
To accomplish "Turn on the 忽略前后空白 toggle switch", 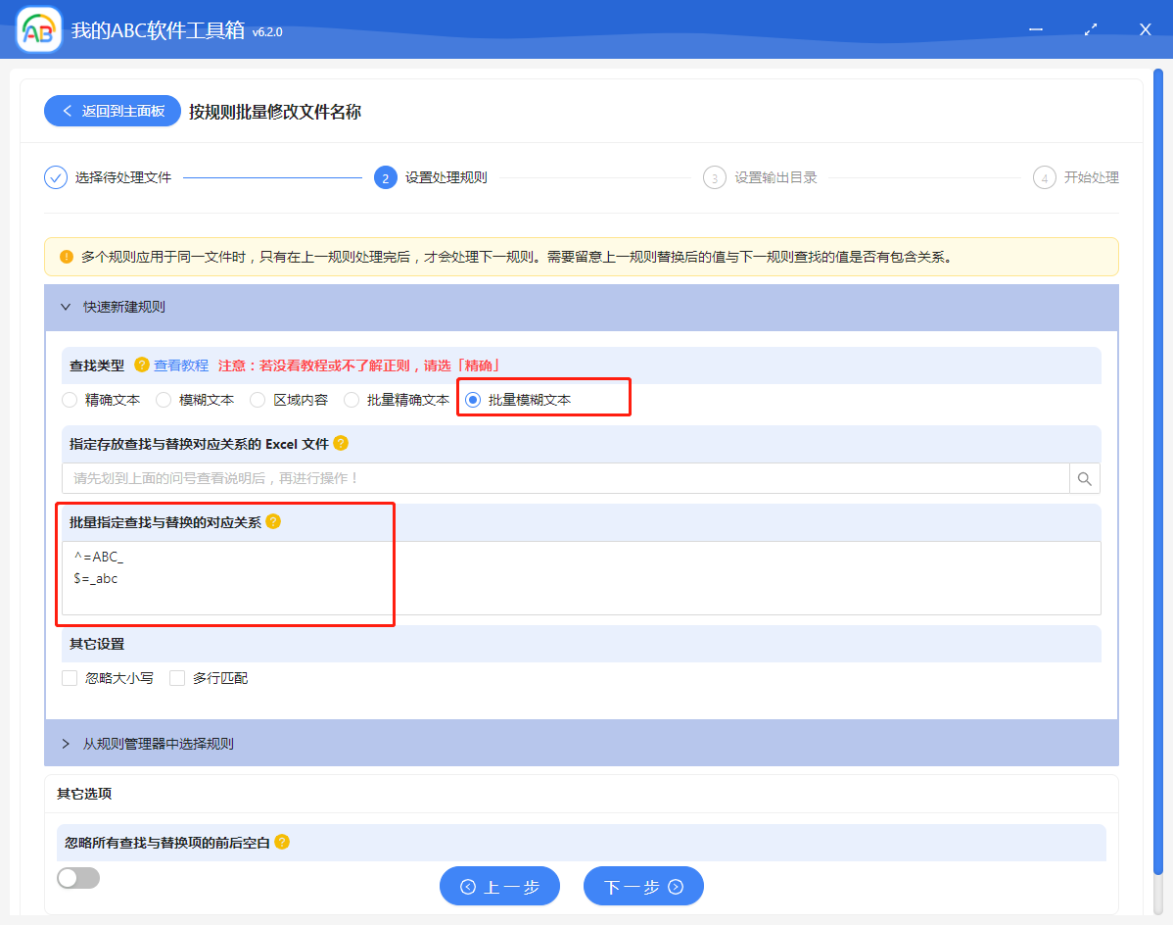I will tap(78, 877).
